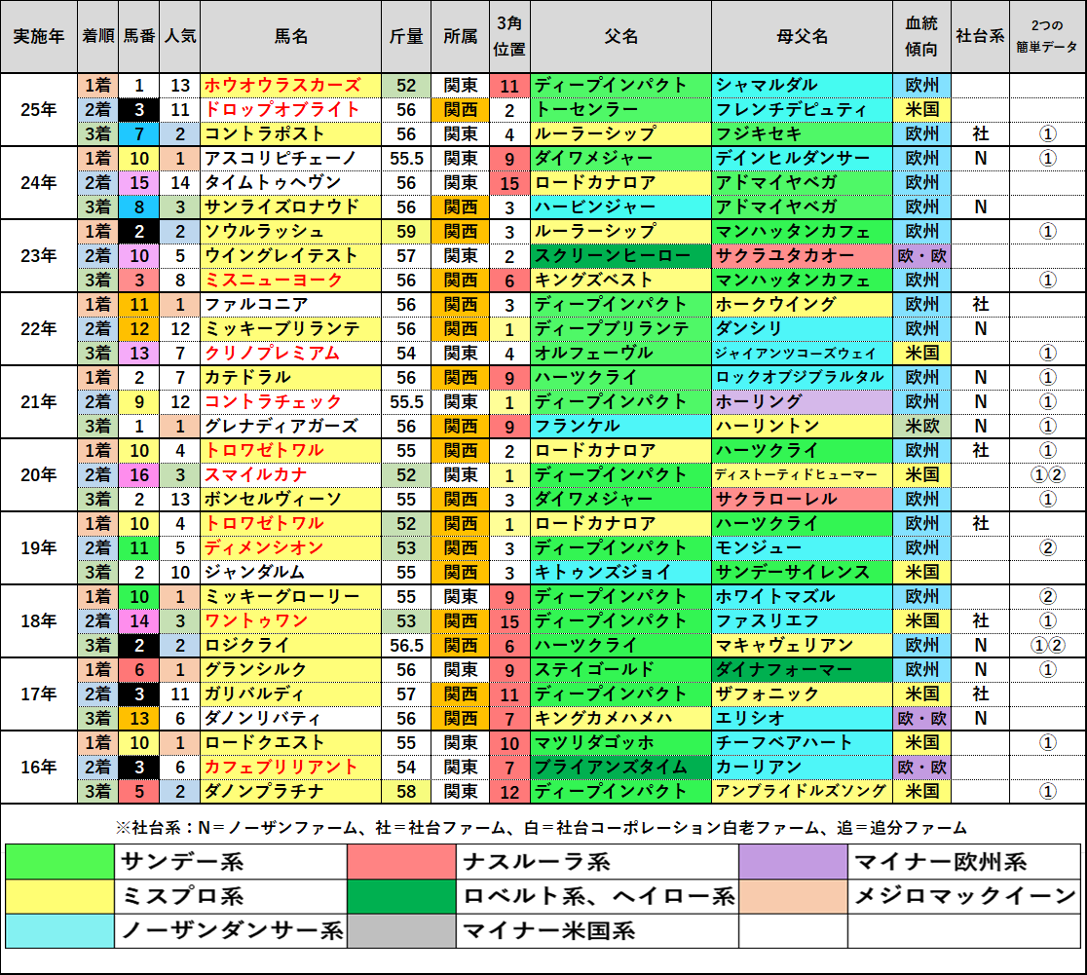Select the 馬番 column header
This screenshot has width=1087, height=975.
coord(138,37)
